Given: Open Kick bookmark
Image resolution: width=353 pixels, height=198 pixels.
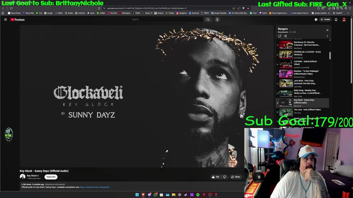Looking at the screenshot, I should [x=39, y=13].
